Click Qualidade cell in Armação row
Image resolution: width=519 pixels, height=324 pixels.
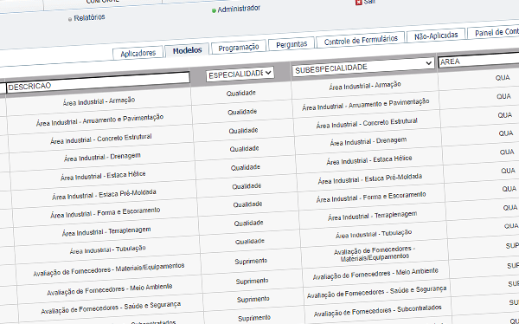(x=241, y=94)
